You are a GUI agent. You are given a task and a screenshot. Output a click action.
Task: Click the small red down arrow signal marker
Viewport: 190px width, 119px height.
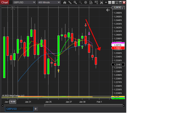(86, 25)
